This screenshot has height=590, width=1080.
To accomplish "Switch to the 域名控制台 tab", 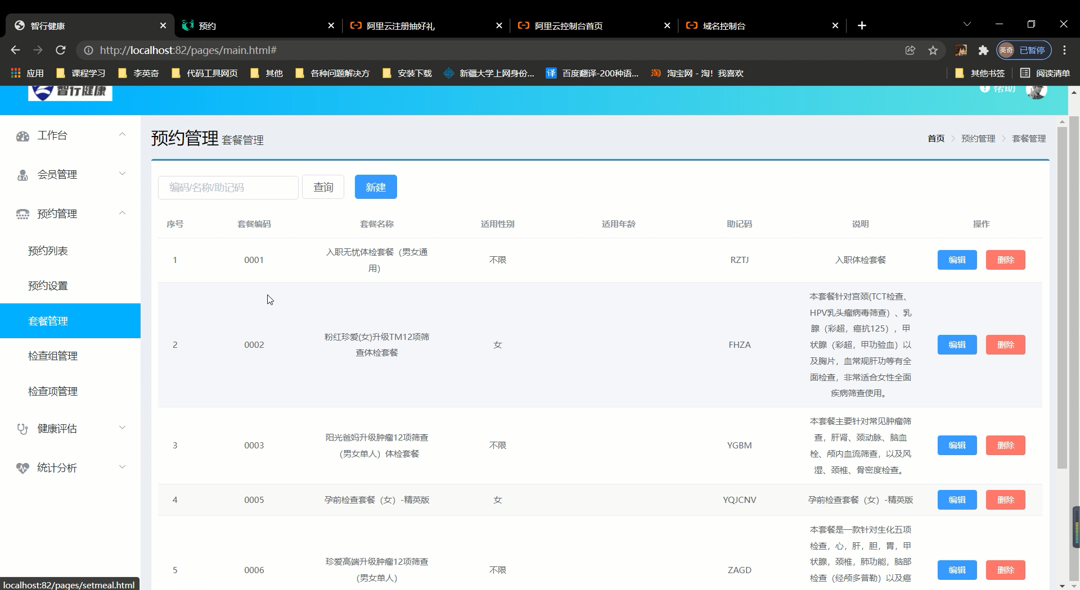I will pos(762,25).
